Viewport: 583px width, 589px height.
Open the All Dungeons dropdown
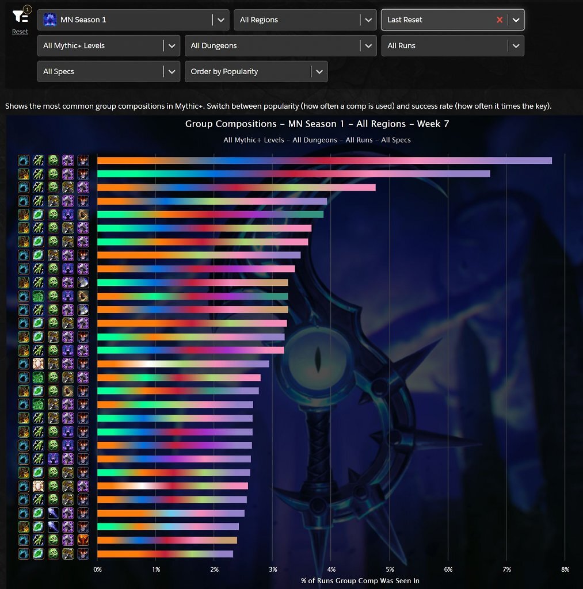click(280, 45)
